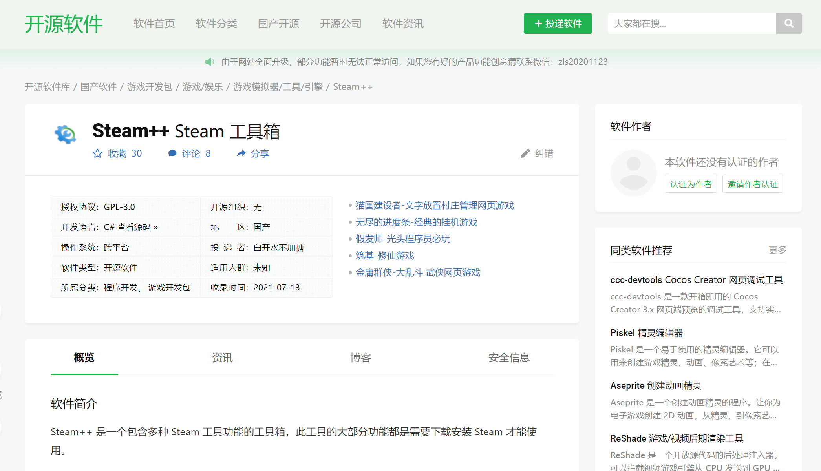Click 评论 8 link
Viewport: 821px width, 471px height.
[x=189, y=153]
